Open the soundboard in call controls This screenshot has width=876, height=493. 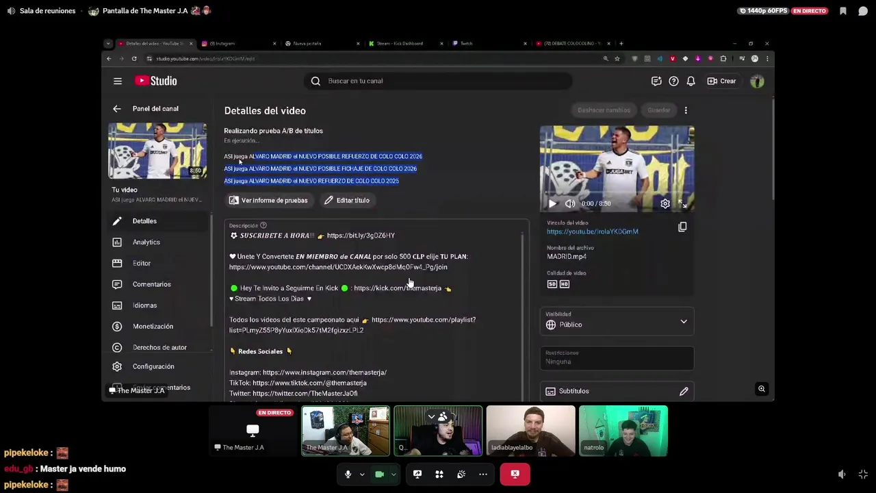(x=461, y=474)
